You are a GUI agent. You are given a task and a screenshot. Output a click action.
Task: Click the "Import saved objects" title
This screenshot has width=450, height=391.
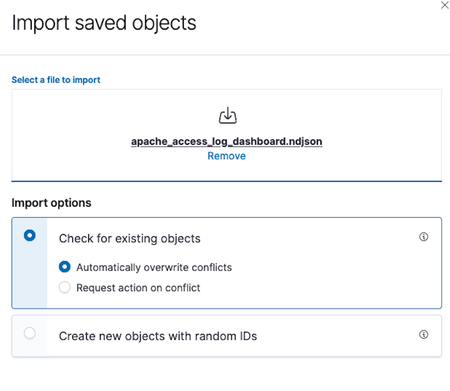(104, 23)
